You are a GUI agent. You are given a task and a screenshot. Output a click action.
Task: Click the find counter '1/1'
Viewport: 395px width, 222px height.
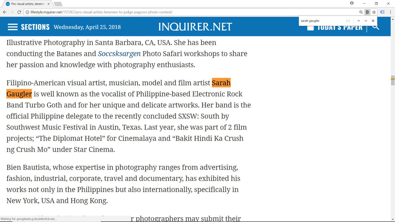[348, 21]
